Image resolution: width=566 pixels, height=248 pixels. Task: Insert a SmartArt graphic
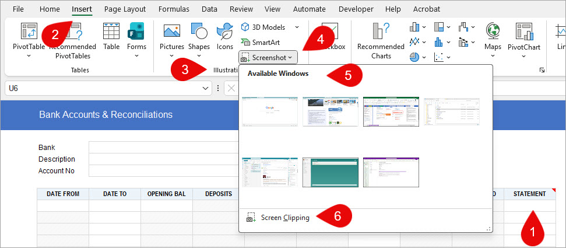pos(260,42)
